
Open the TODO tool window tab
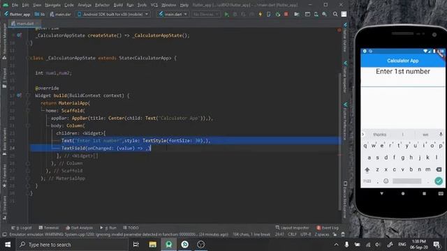click(131, 228)
